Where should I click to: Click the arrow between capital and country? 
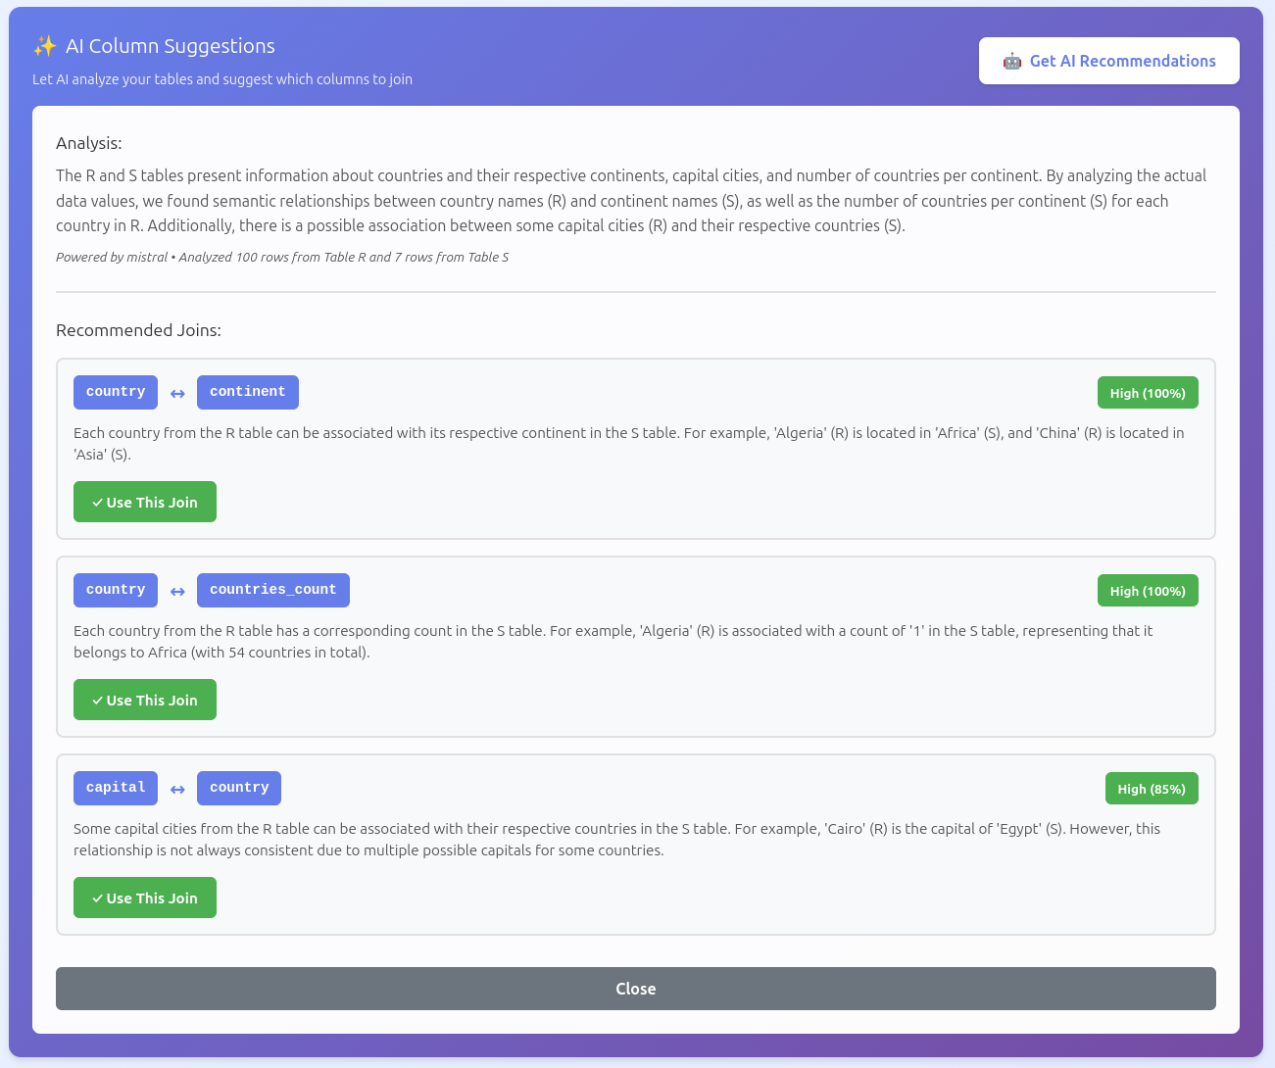coord(177,789)
